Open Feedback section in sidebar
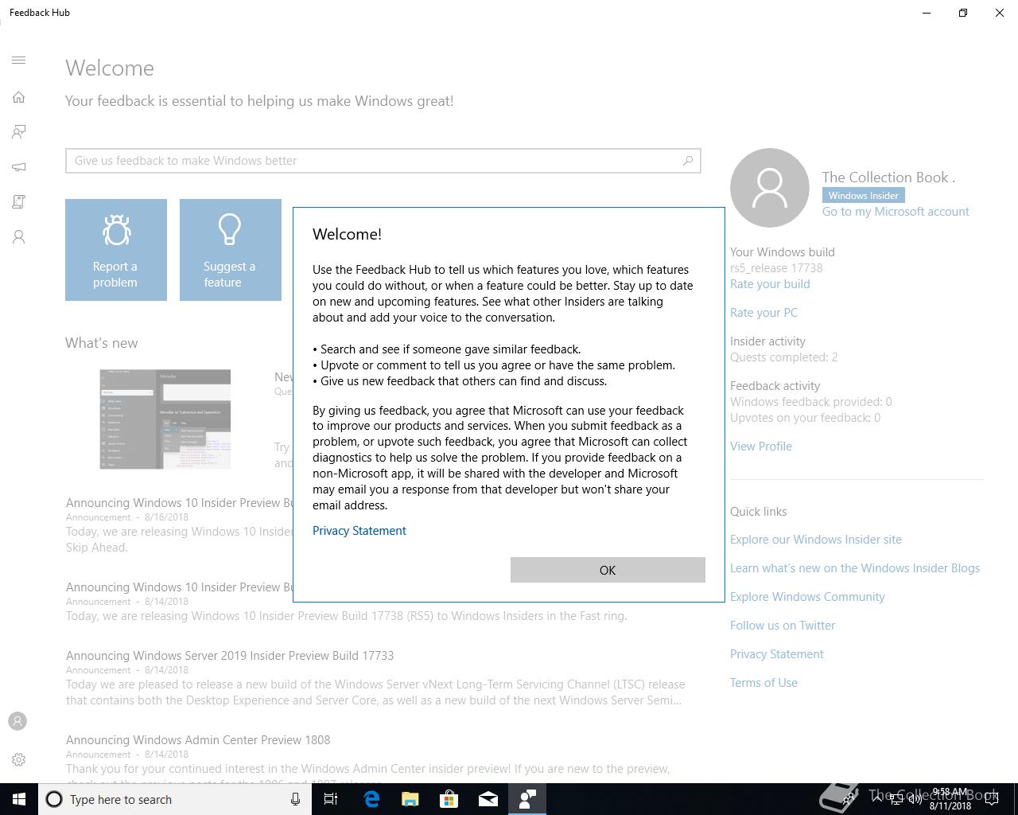This screenshot has height=815, width=1018. (x=19, y=132)
